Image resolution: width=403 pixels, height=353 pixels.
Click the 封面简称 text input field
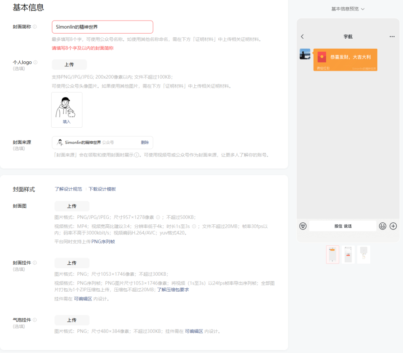tap(102, 27)
